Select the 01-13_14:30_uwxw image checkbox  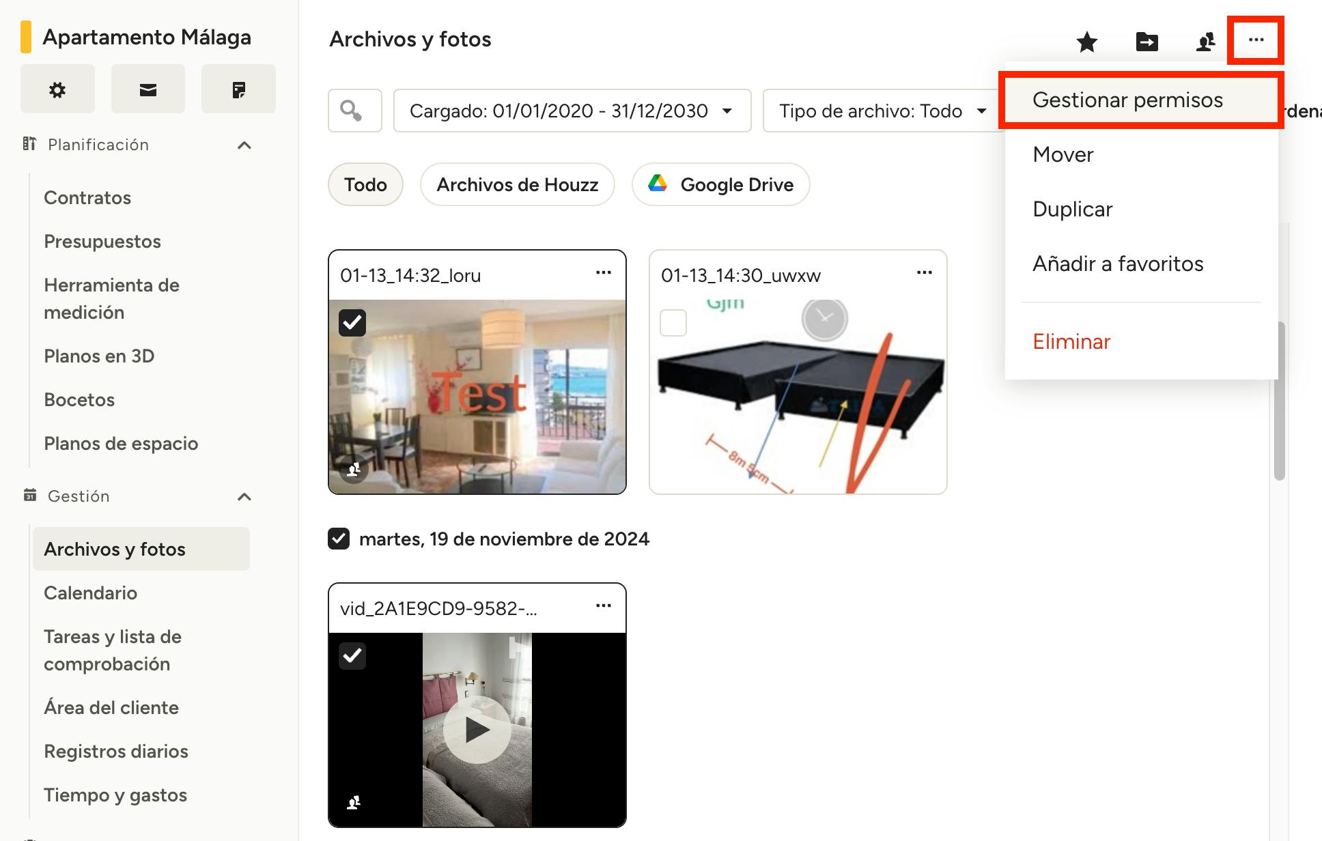click(673, 322)
